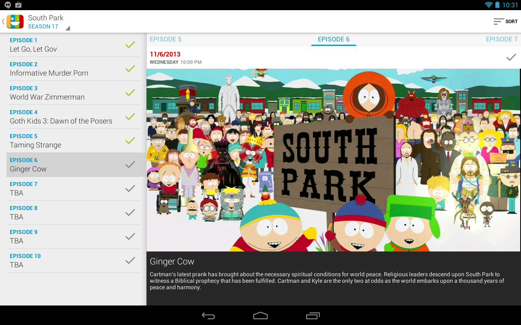
Task: Toggle watched checkmark for Taming Strange
Action: 130,141
